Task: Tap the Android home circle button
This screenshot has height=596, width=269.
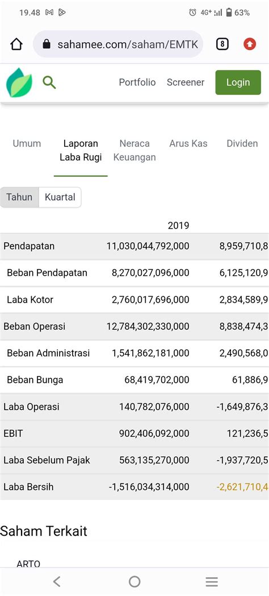Action: [134, 582]
